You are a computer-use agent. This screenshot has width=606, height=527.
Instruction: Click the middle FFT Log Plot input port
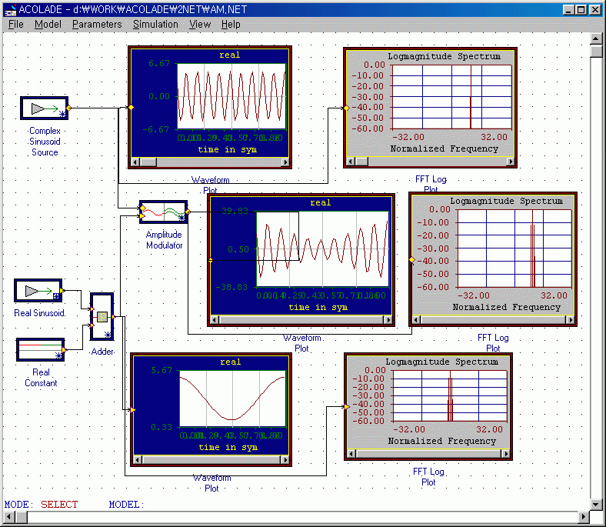click(412, 260)
